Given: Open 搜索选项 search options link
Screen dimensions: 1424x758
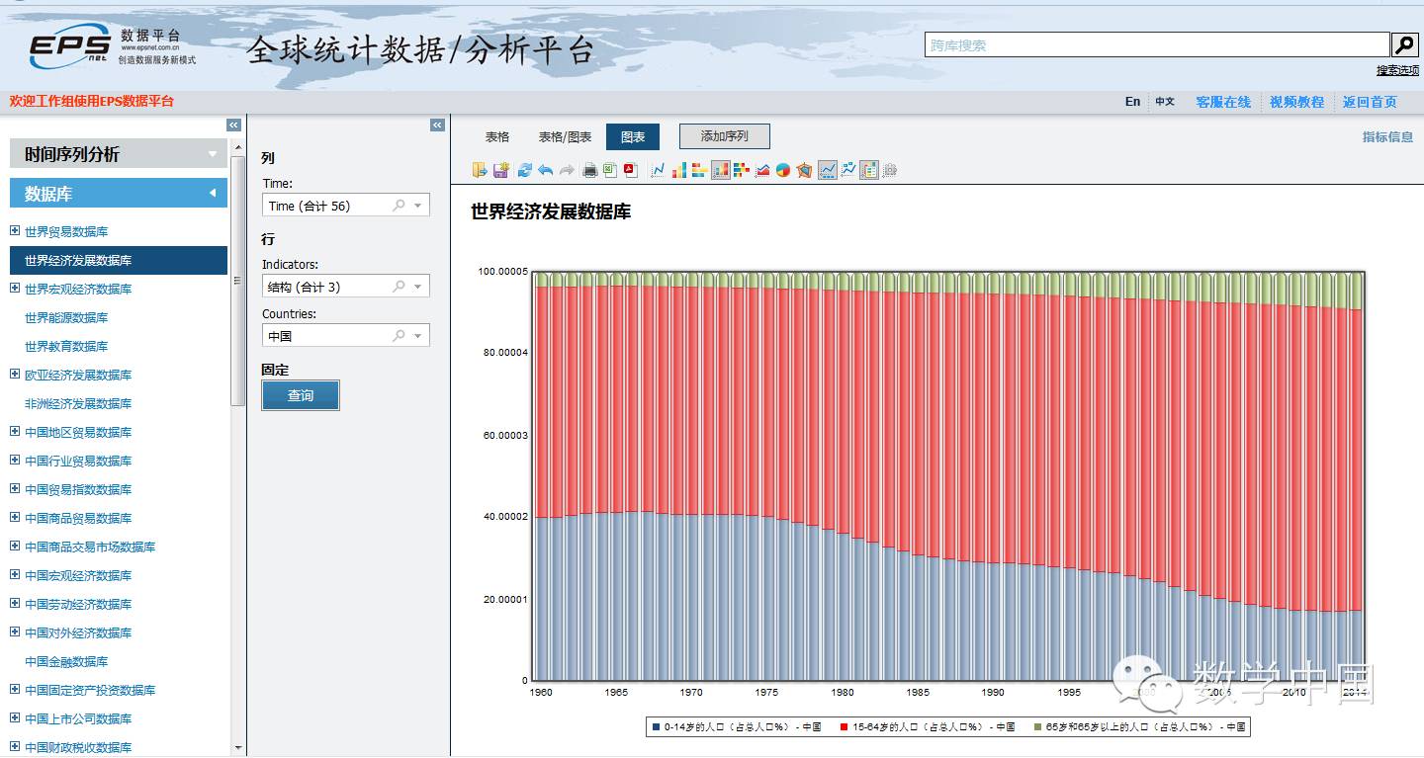Looking at the screenshot, I should (1397, 71).
